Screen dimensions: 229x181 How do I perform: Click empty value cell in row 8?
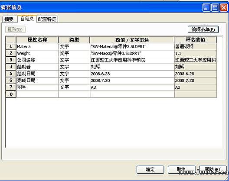point(132,94)
